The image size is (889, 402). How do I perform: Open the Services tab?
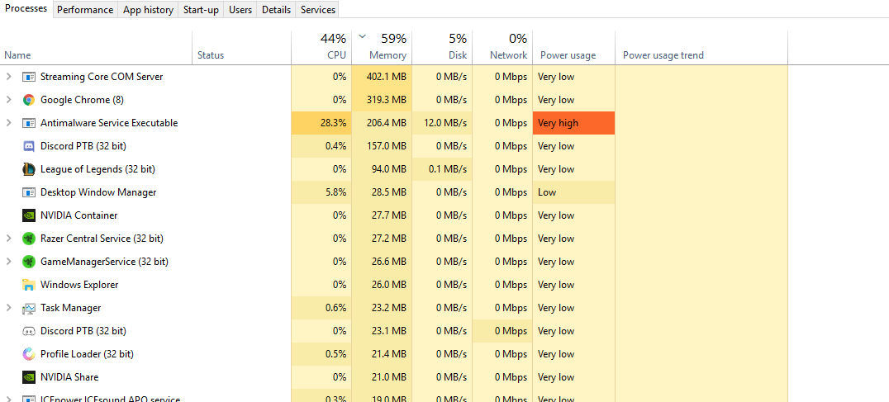317,10
